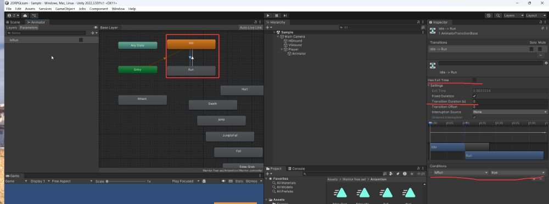This screenshot has width=549, height=204.
Task: Click the Step forward button
Action: click(x=285, y=15)
